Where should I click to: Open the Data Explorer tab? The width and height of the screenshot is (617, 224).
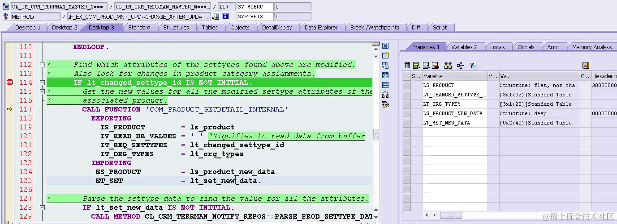(x=321, y=27)
